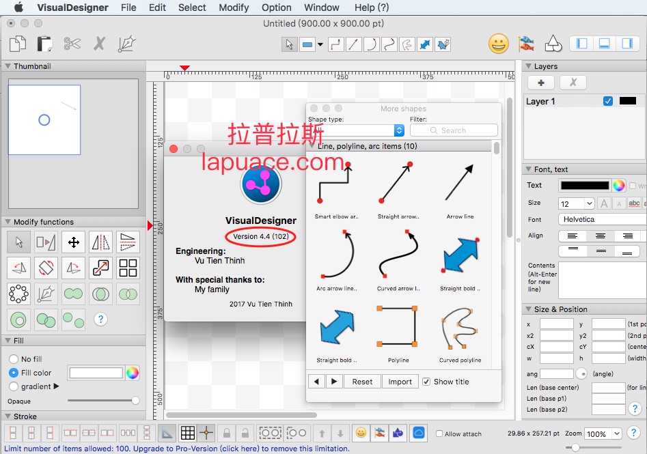Click the Reset button

pos(362,382)
